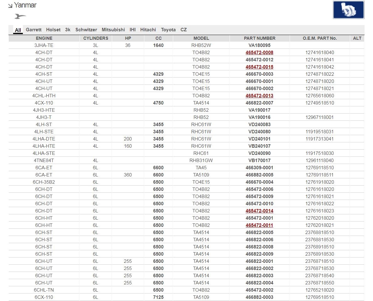373x301 pixels.
Task: Click OEM number 12967118001
Action: pos(320,117)
